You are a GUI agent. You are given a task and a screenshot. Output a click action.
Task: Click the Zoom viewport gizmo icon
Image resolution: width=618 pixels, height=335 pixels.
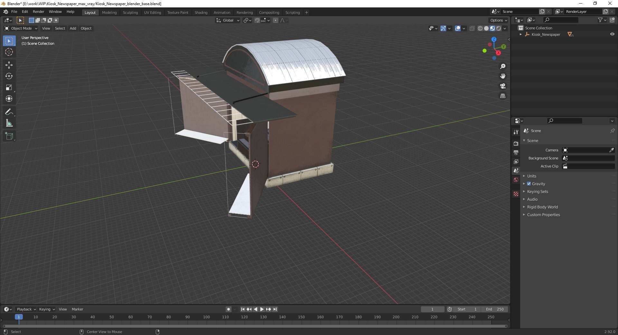click(x=502, y=66)
